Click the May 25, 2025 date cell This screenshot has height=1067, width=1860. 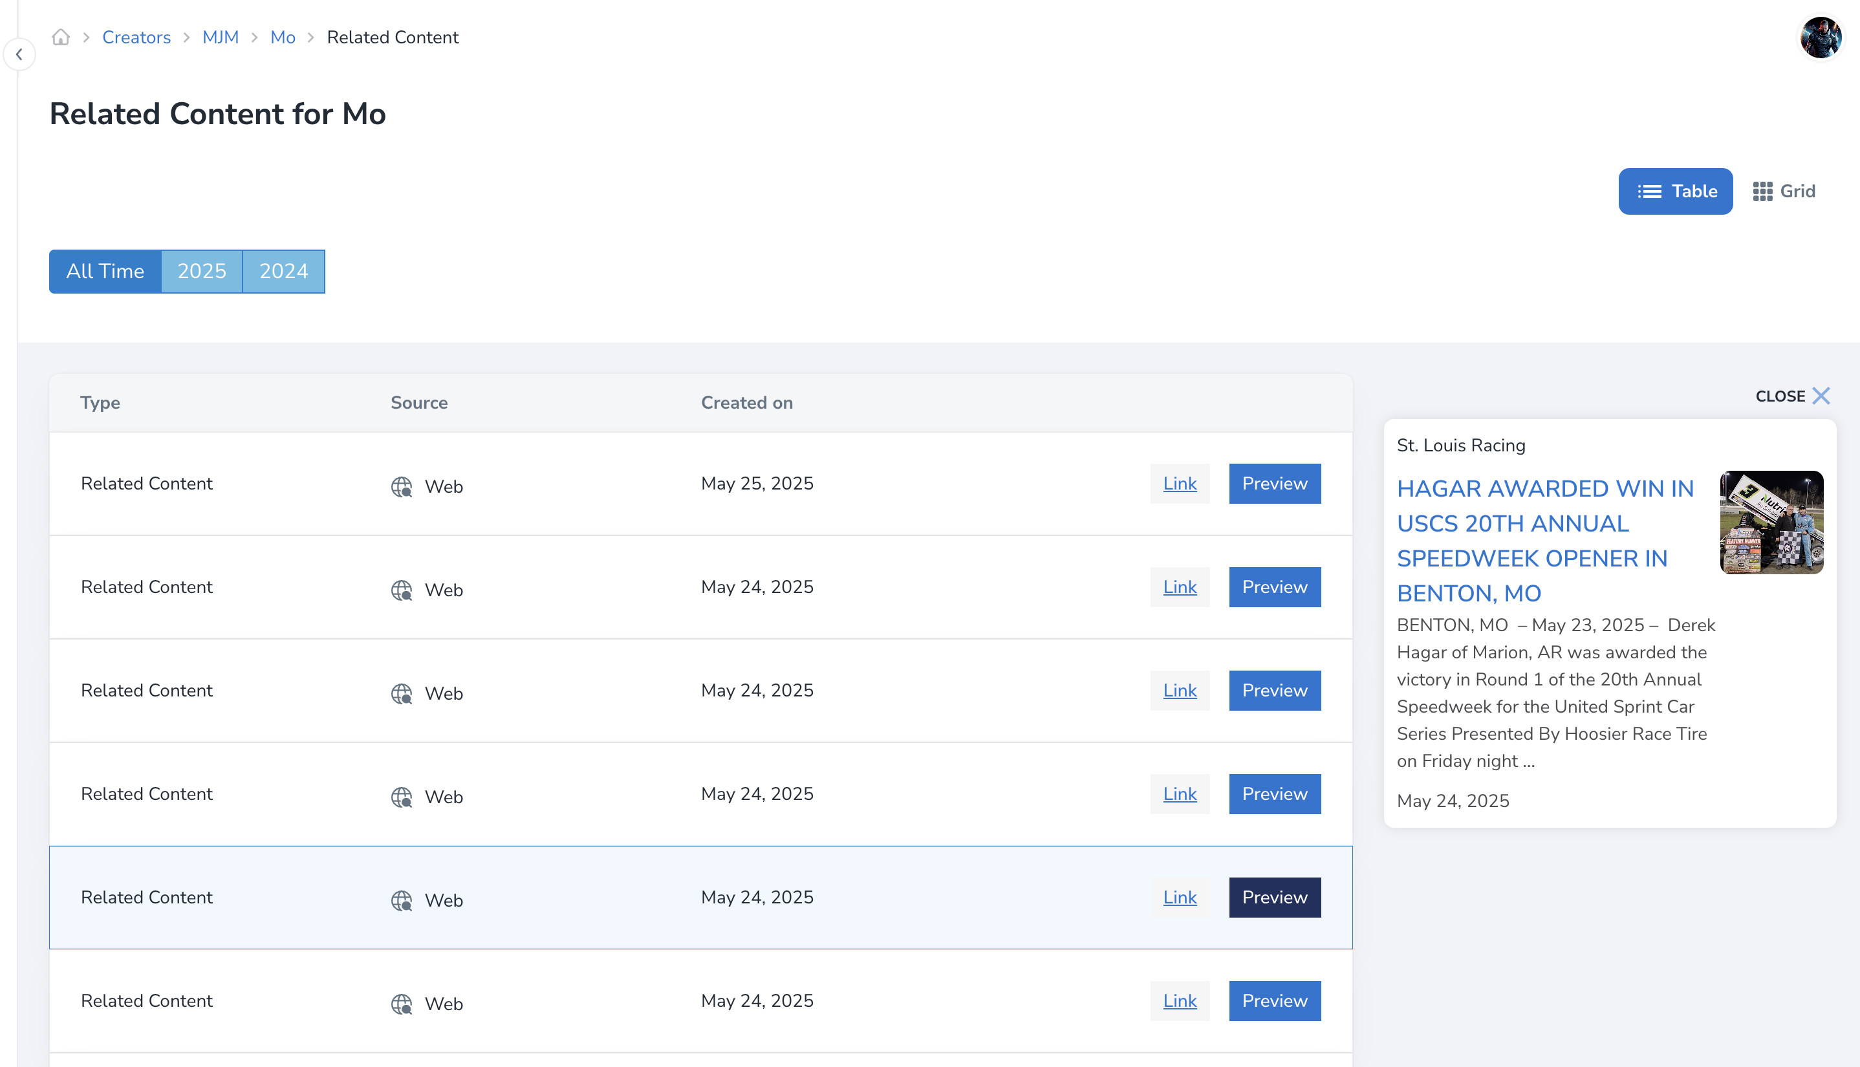coord(757,484)
